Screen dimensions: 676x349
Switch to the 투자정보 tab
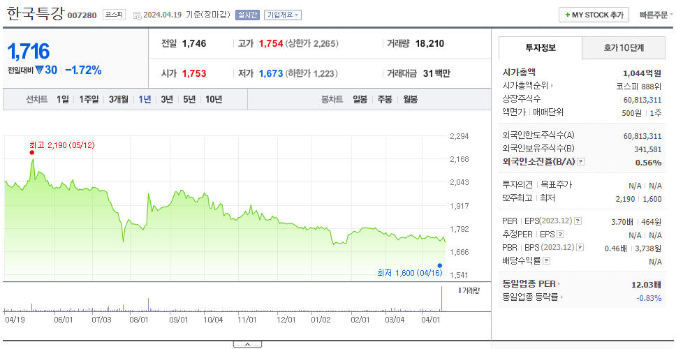point(541,48)
